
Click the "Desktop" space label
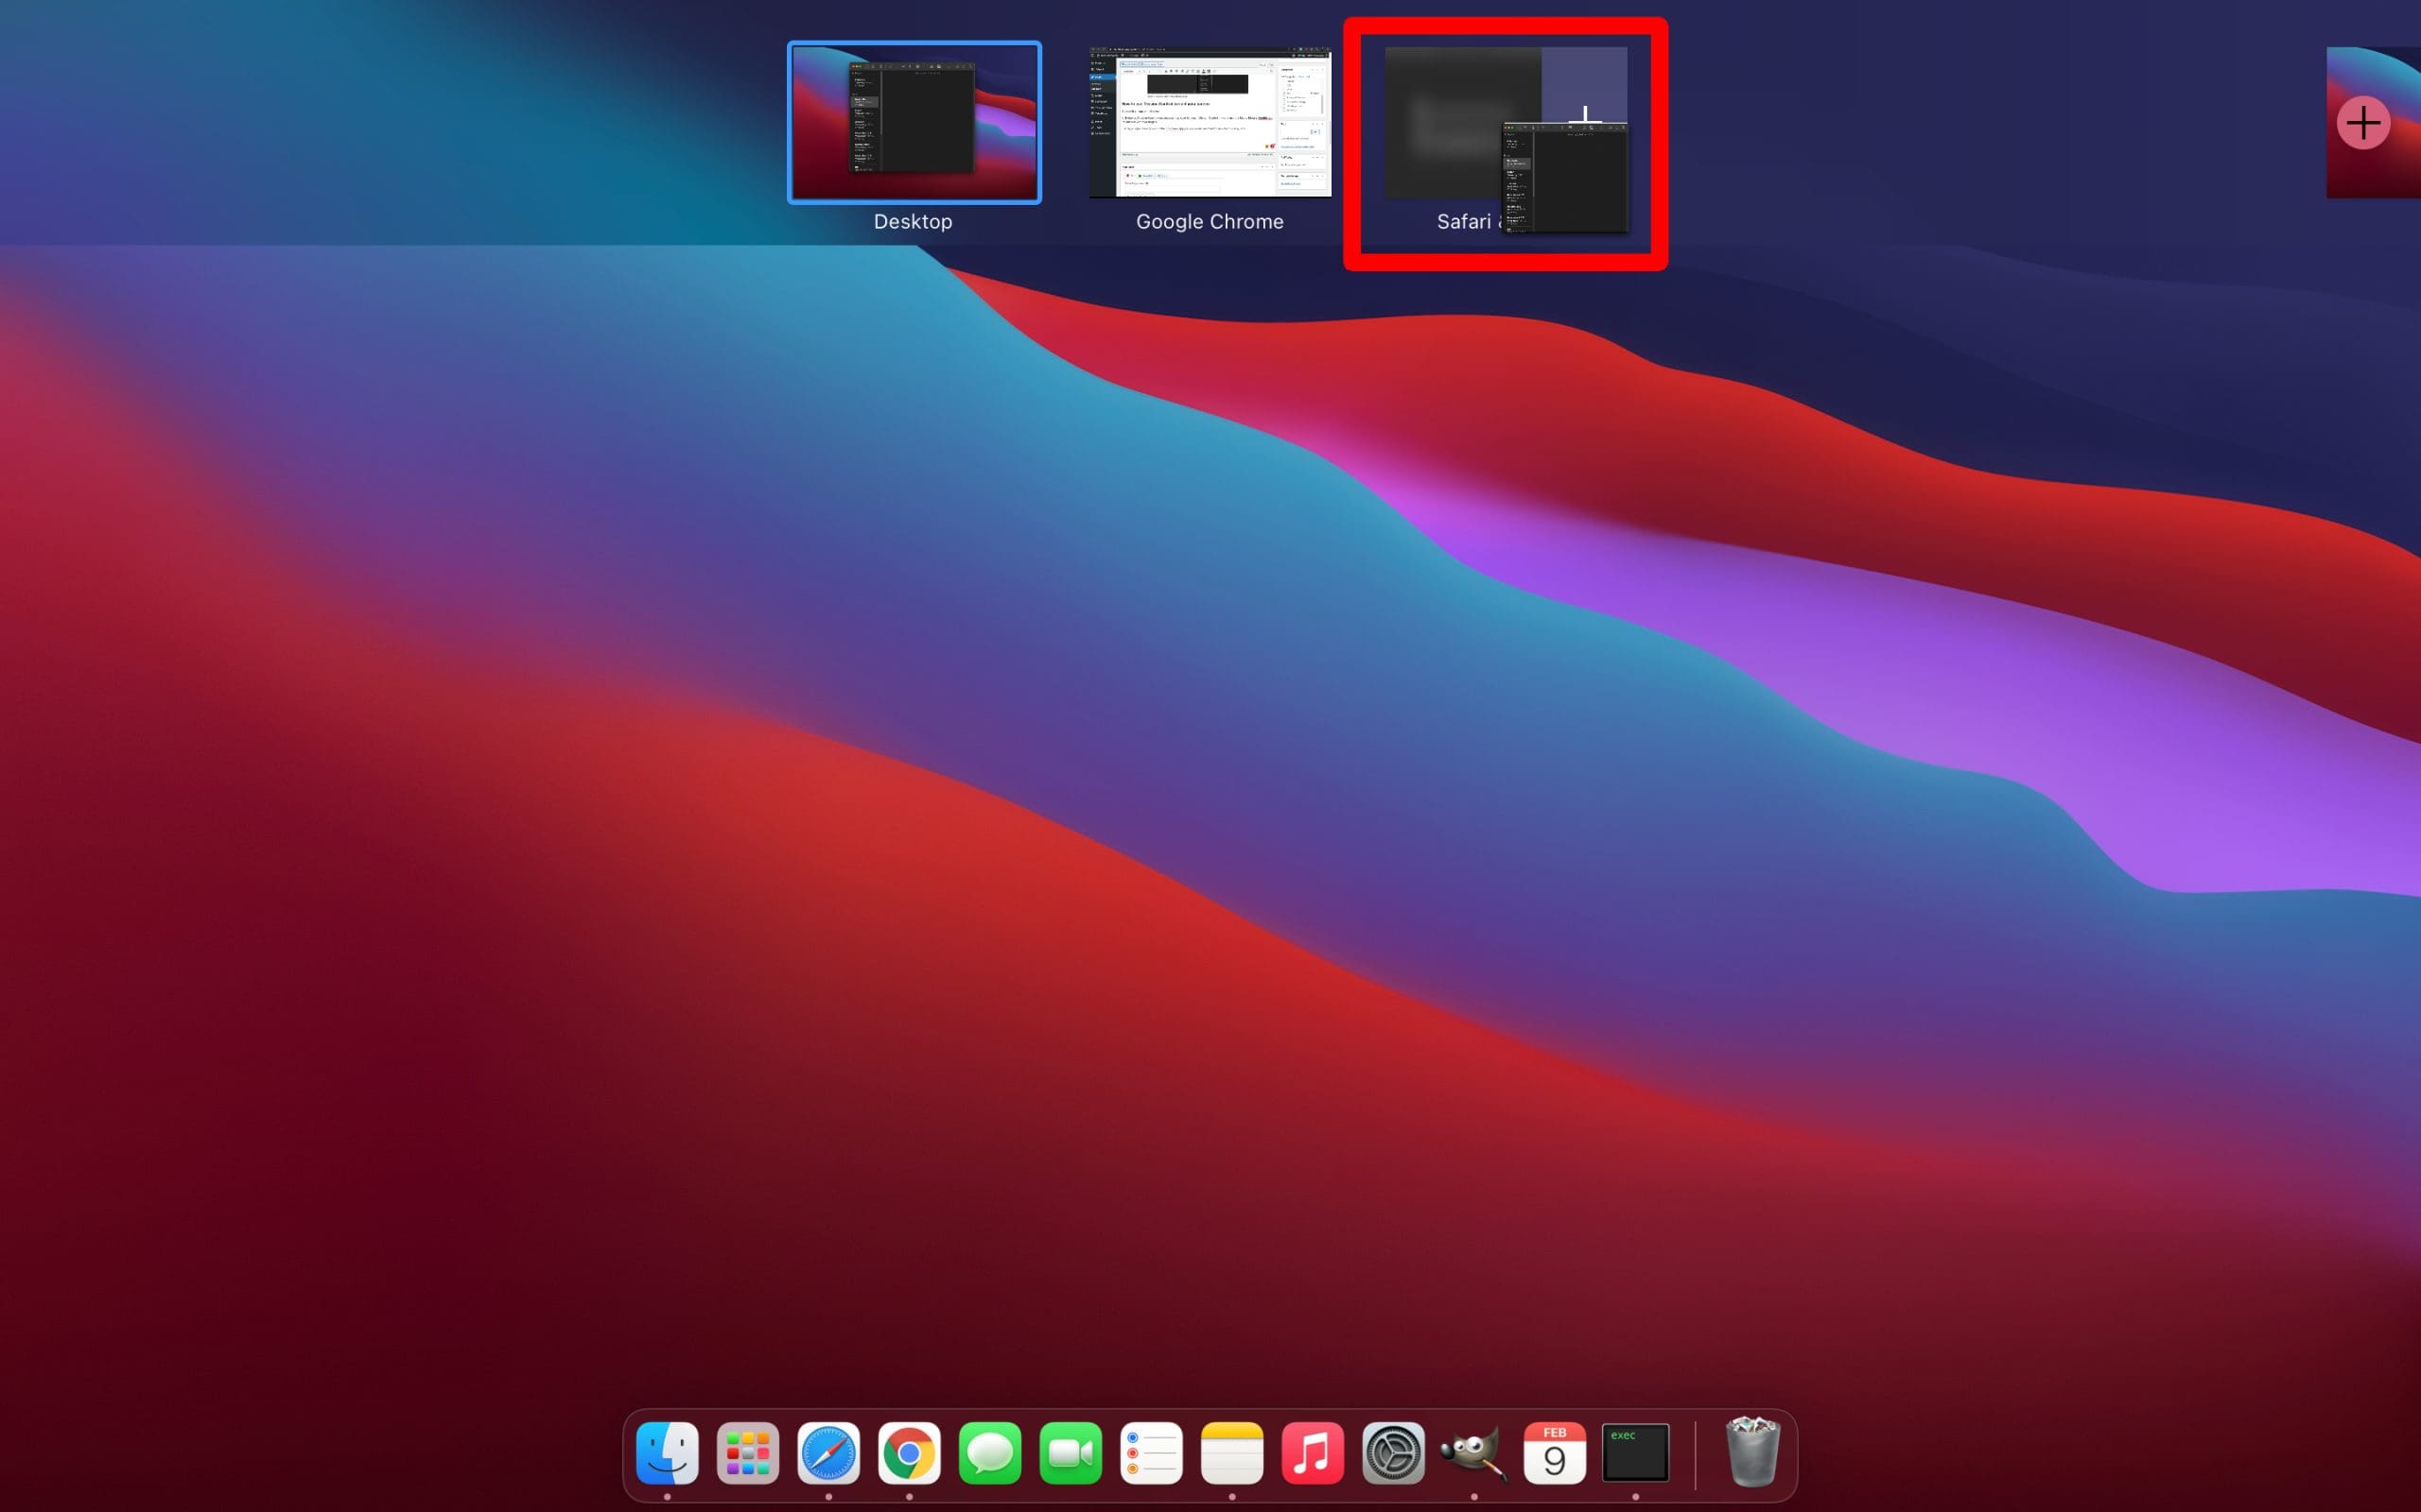click(913, 222)
